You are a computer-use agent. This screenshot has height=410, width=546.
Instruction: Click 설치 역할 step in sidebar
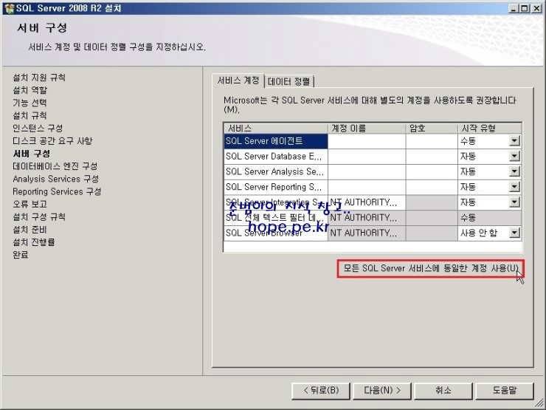pyautogui.click(x=30, y=90)
